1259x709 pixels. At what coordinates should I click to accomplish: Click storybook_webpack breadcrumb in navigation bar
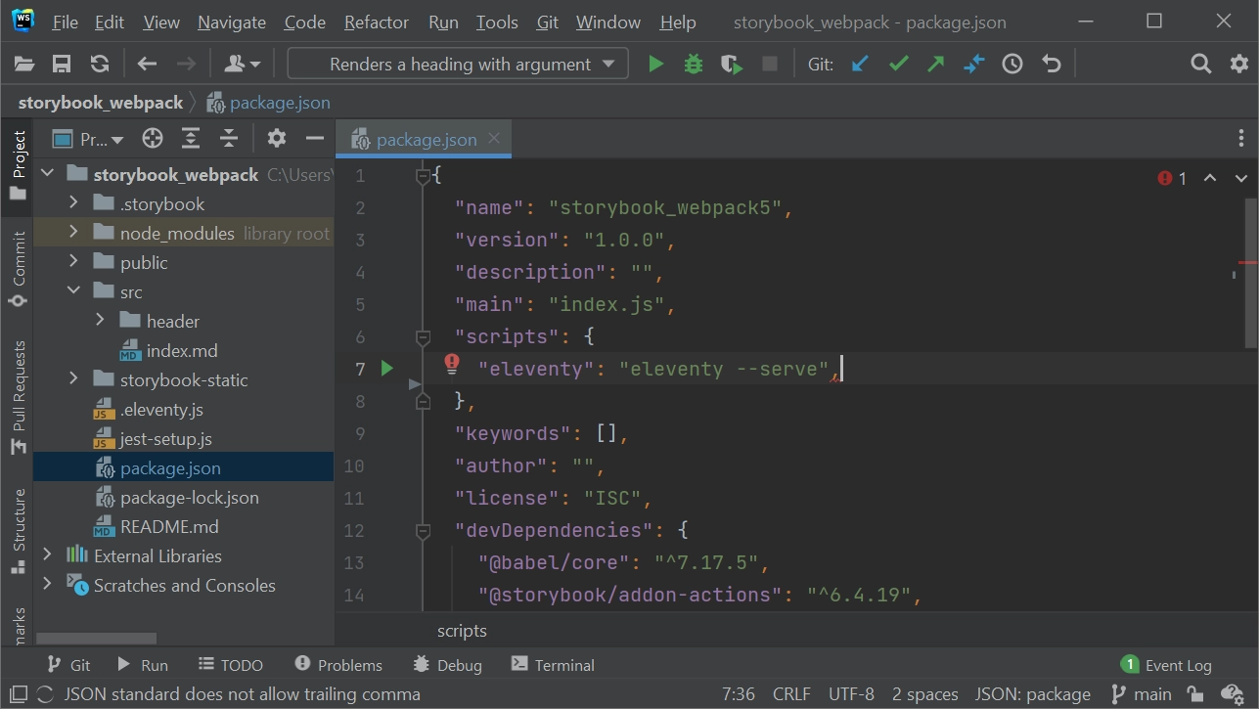click(100, 103)
